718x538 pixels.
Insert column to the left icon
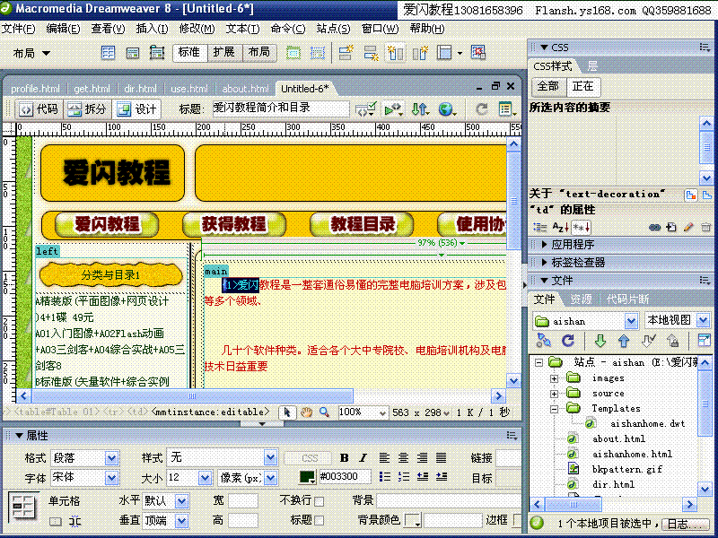pyautogui.click(x=396, y=53)
